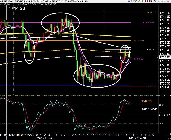Minimize the chart window
171x140 pixels.
162,1
